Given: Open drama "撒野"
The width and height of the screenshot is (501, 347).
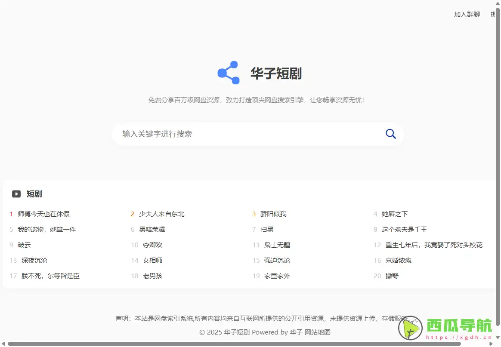Looking at the screenshot, I should coord(391,276).
